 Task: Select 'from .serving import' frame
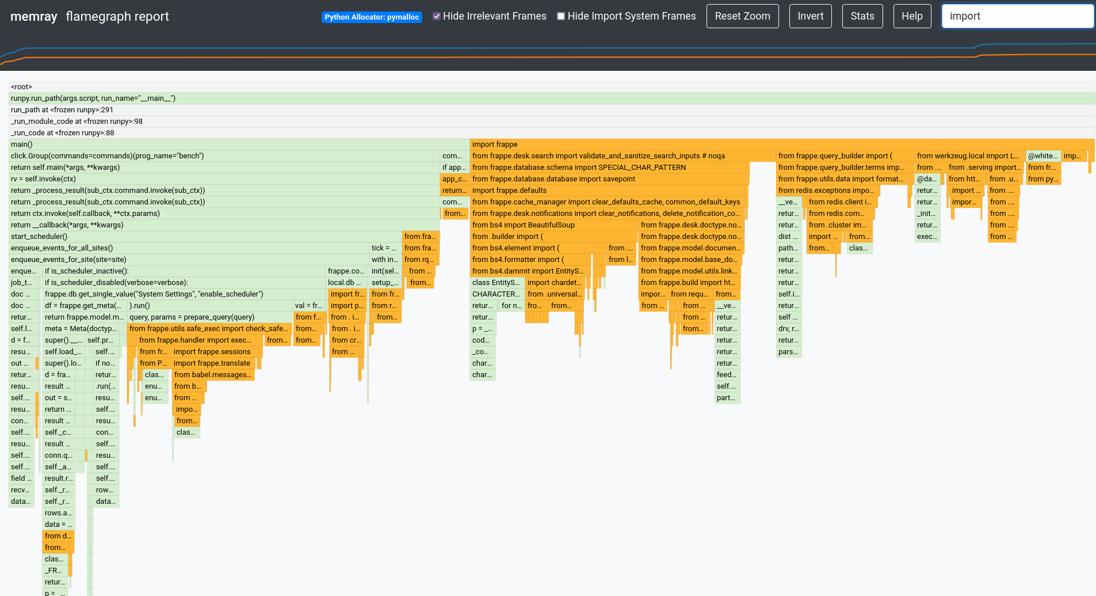[x=985, y=168]
